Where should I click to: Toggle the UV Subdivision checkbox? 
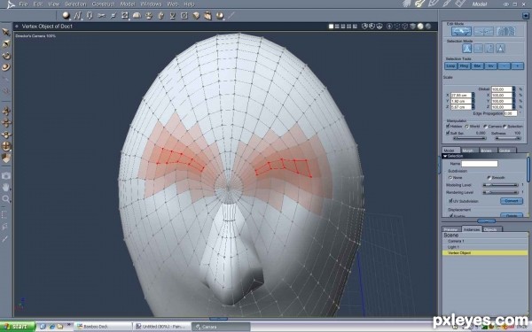click(451, 201)
